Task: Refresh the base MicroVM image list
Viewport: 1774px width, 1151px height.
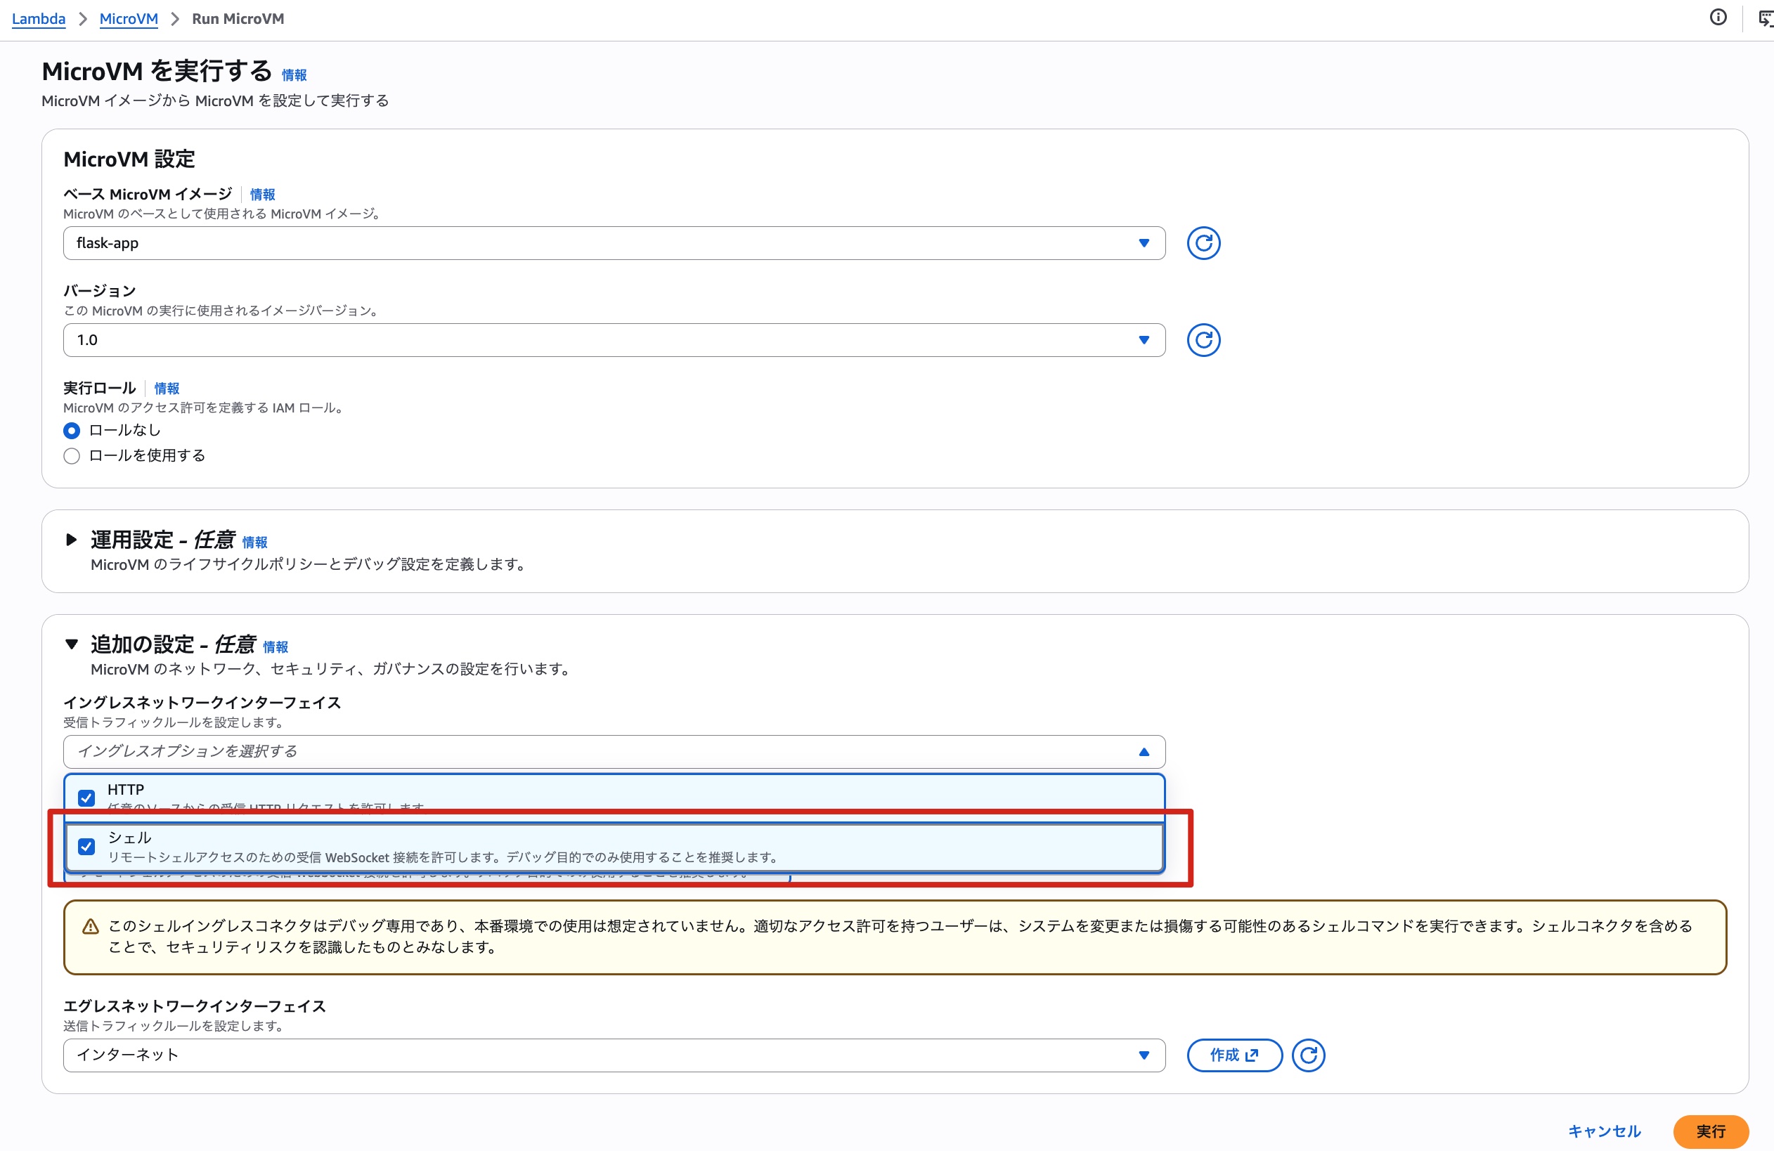Action: (x=1203, y=244)
